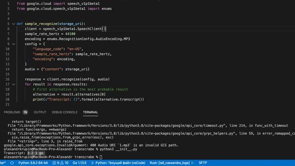This screenshot has height=166, width=295.
Task: Open the errors and warnings count indicator
Action: coord(60,163)
